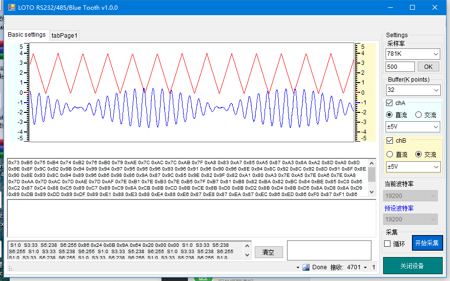Click the 关闭设备 button
The image size is (450, 281).
[x=412, y=266]
